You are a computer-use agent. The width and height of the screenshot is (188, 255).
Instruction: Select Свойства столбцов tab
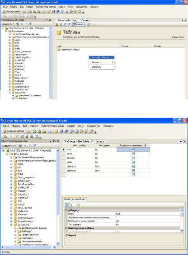(x=75, y=199)
